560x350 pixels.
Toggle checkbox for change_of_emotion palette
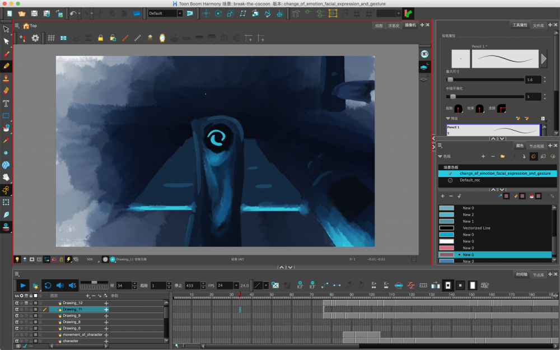(450, 174)
